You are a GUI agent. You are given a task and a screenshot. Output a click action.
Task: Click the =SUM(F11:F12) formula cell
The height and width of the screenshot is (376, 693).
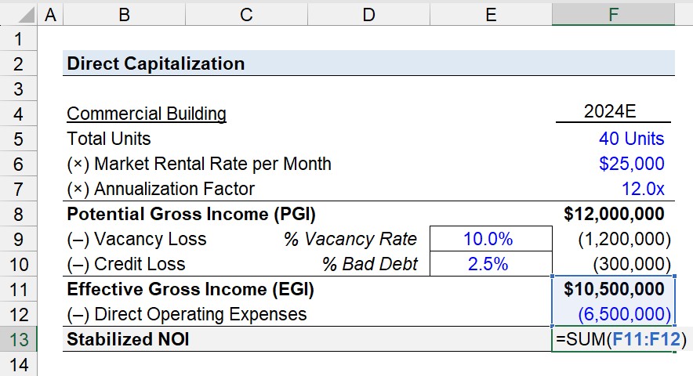click(x=614, y=339)
